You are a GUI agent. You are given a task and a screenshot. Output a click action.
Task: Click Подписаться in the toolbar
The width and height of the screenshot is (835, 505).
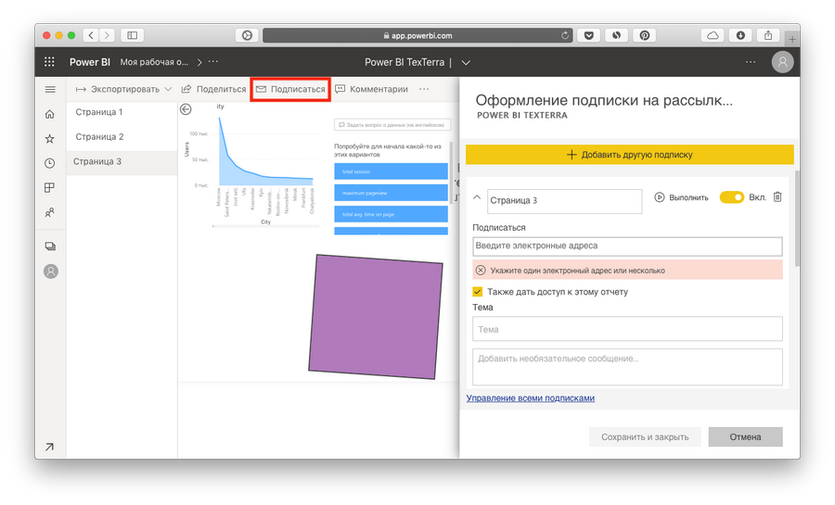(290, 89)
